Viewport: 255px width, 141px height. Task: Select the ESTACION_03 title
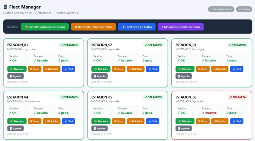pyautogui.click(x=186, y=45)
